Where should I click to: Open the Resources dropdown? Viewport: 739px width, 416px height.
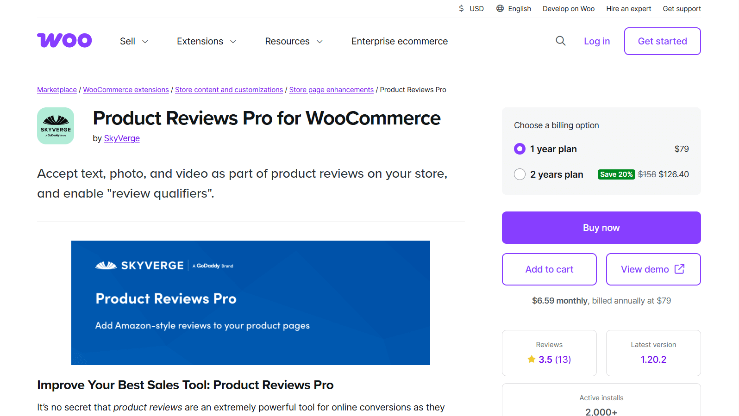point(293,41)
